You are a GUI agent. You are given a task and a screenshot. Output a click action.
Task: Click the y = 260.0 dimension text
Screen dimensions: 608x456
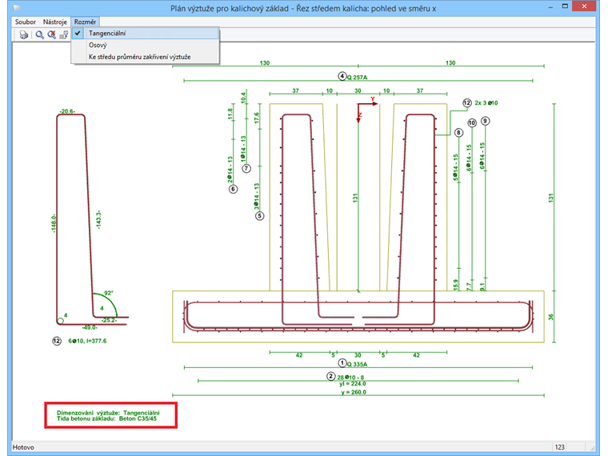[x=354, y=392]
